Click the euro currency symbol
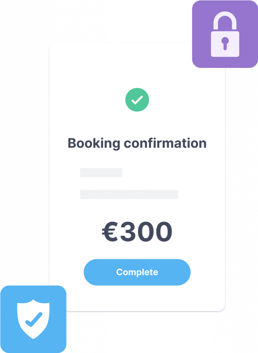 point(110,231)
